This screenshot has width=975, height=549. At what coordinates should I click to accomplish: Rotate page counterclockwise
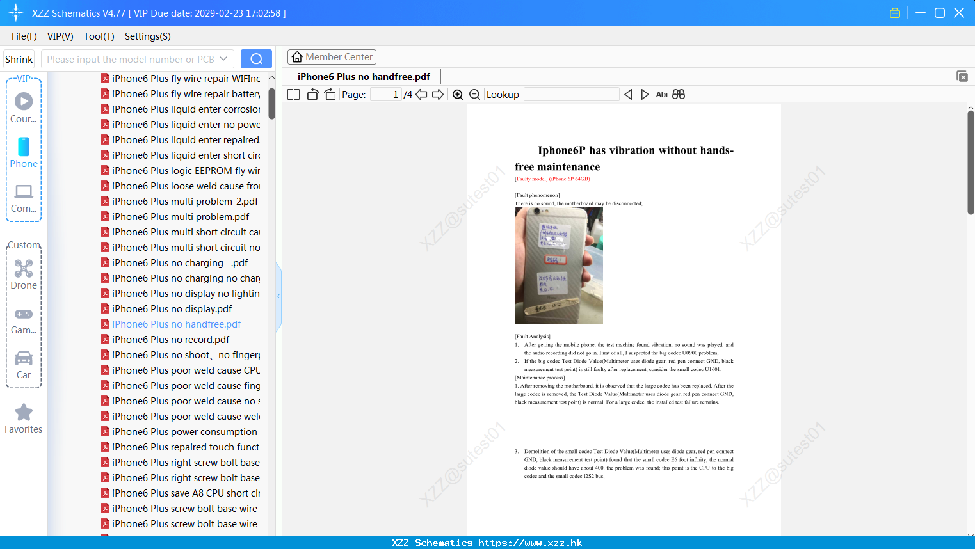(312, 95)
